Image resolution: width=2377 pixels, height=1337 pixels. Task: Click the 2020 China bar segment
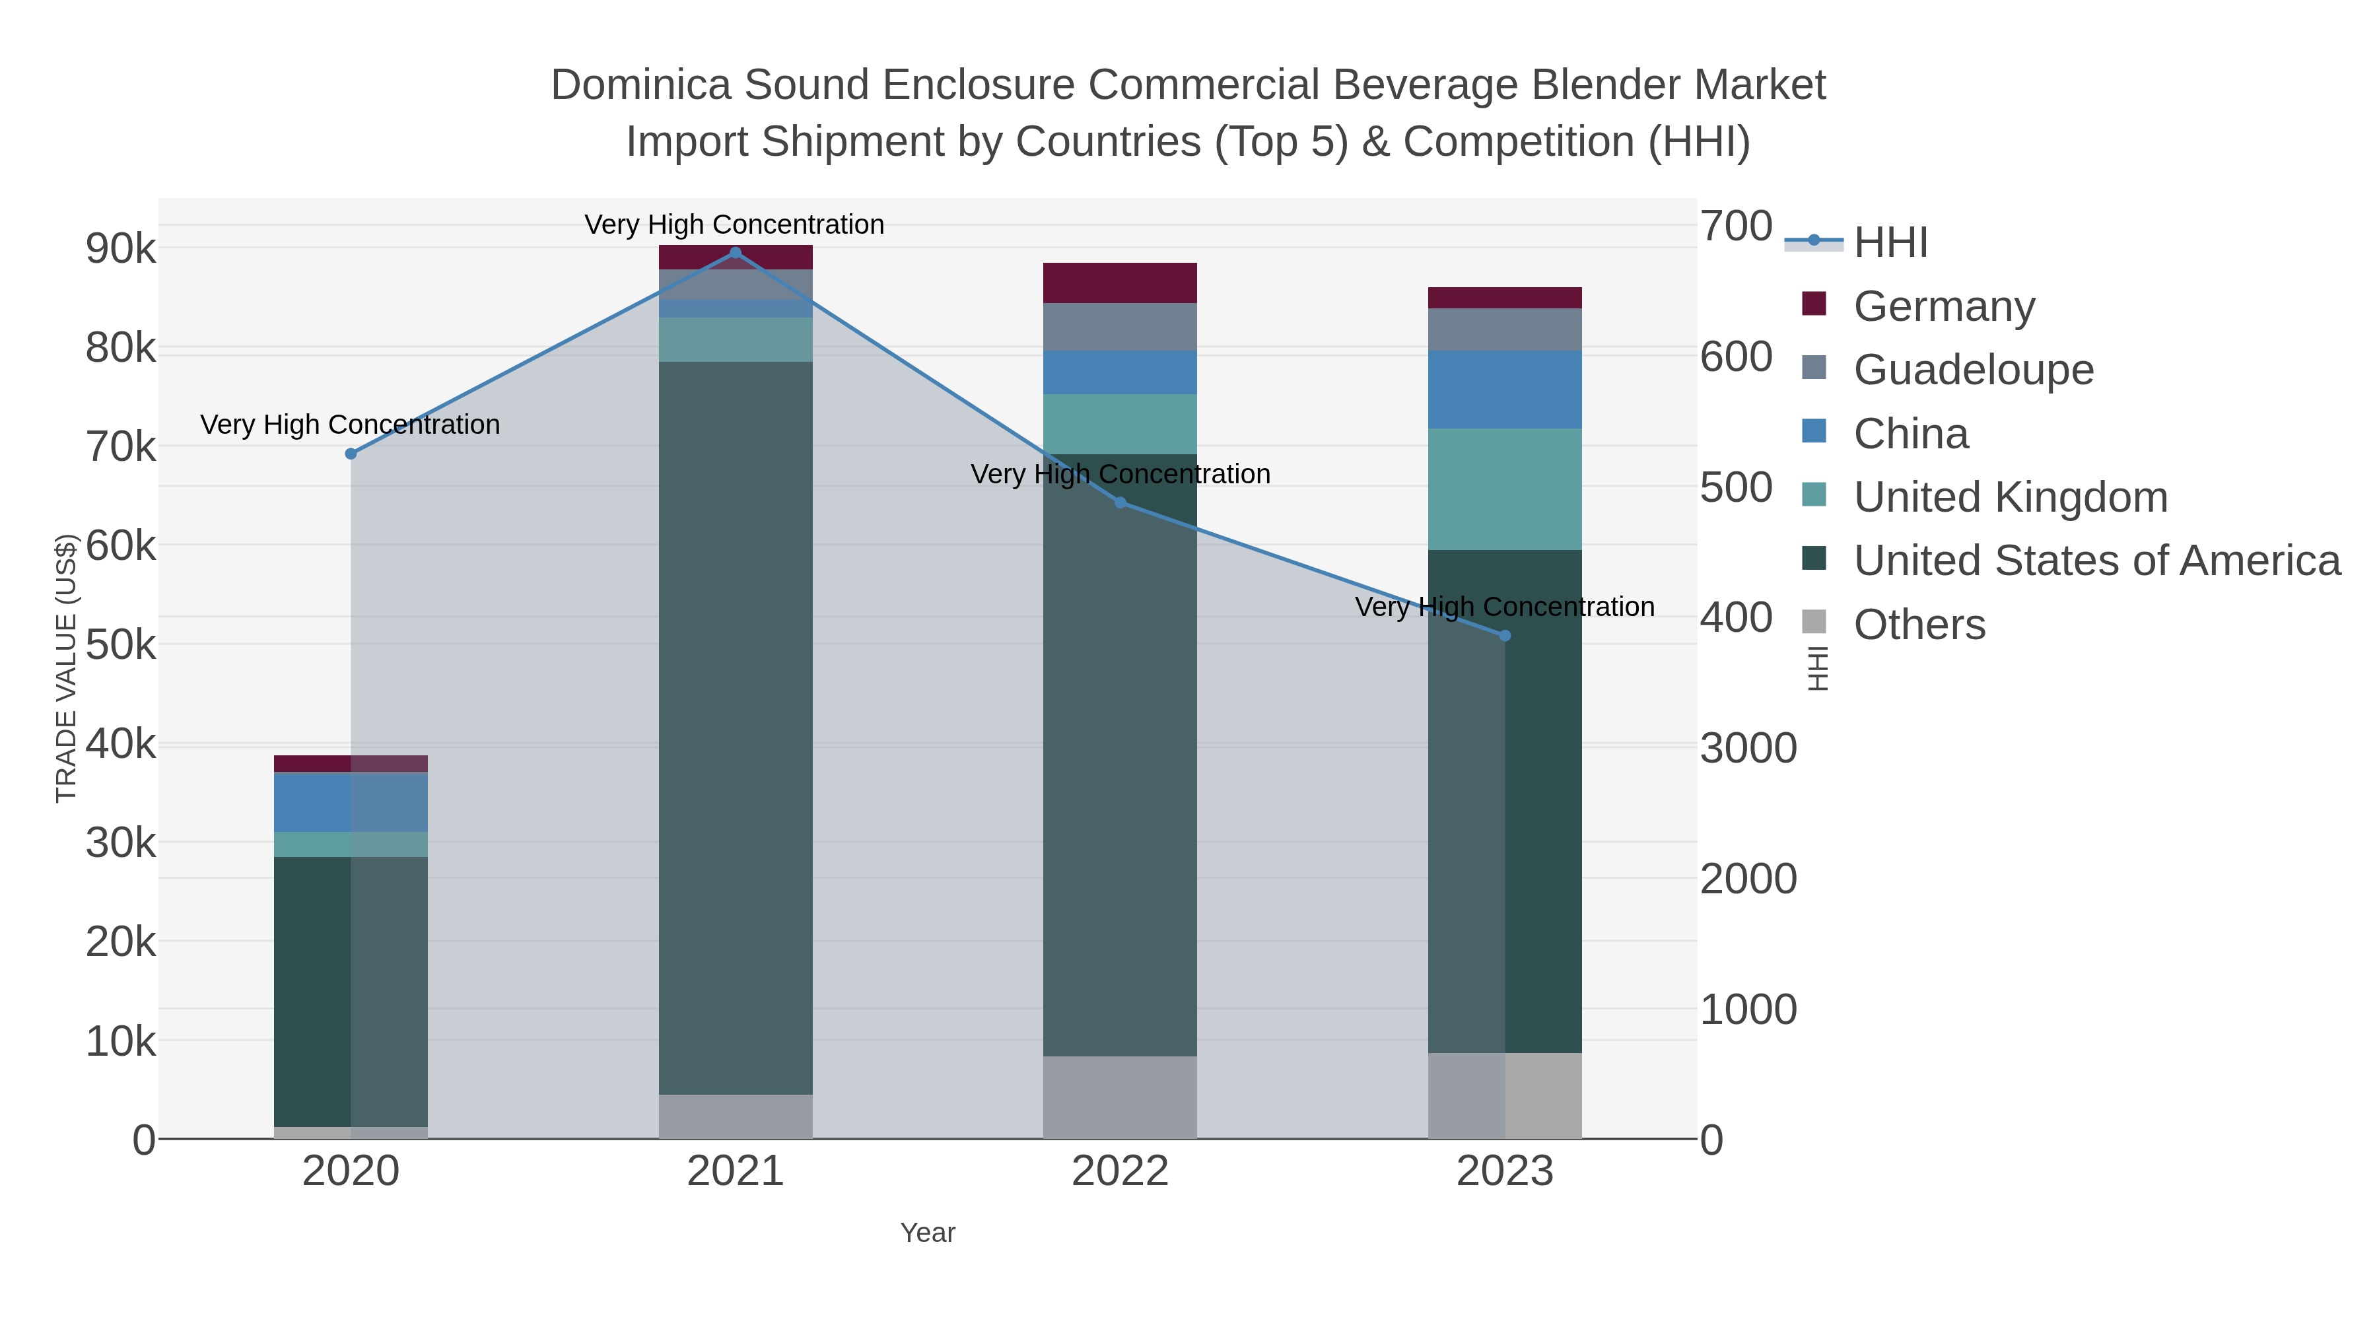351,803
